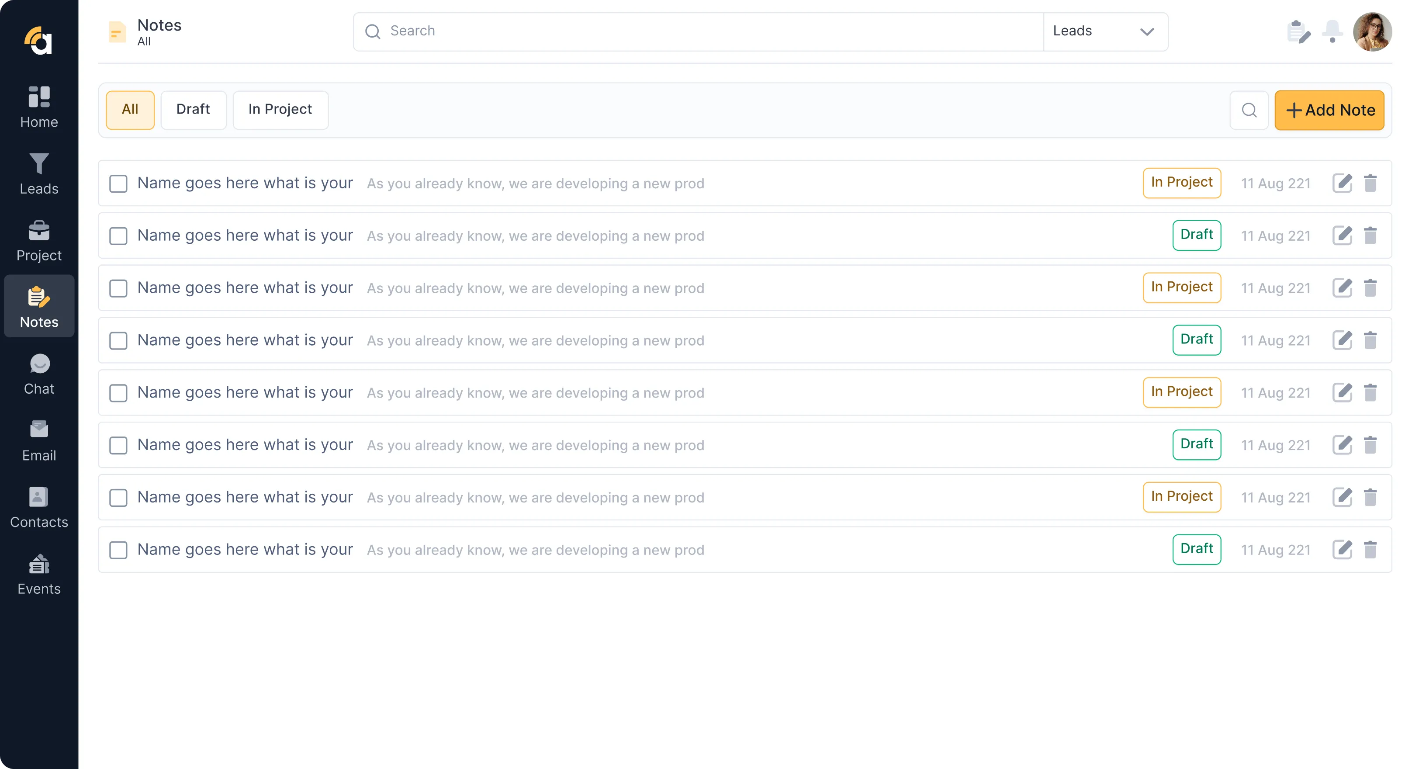Delete the first note in the list

[x=1370, y=183]
